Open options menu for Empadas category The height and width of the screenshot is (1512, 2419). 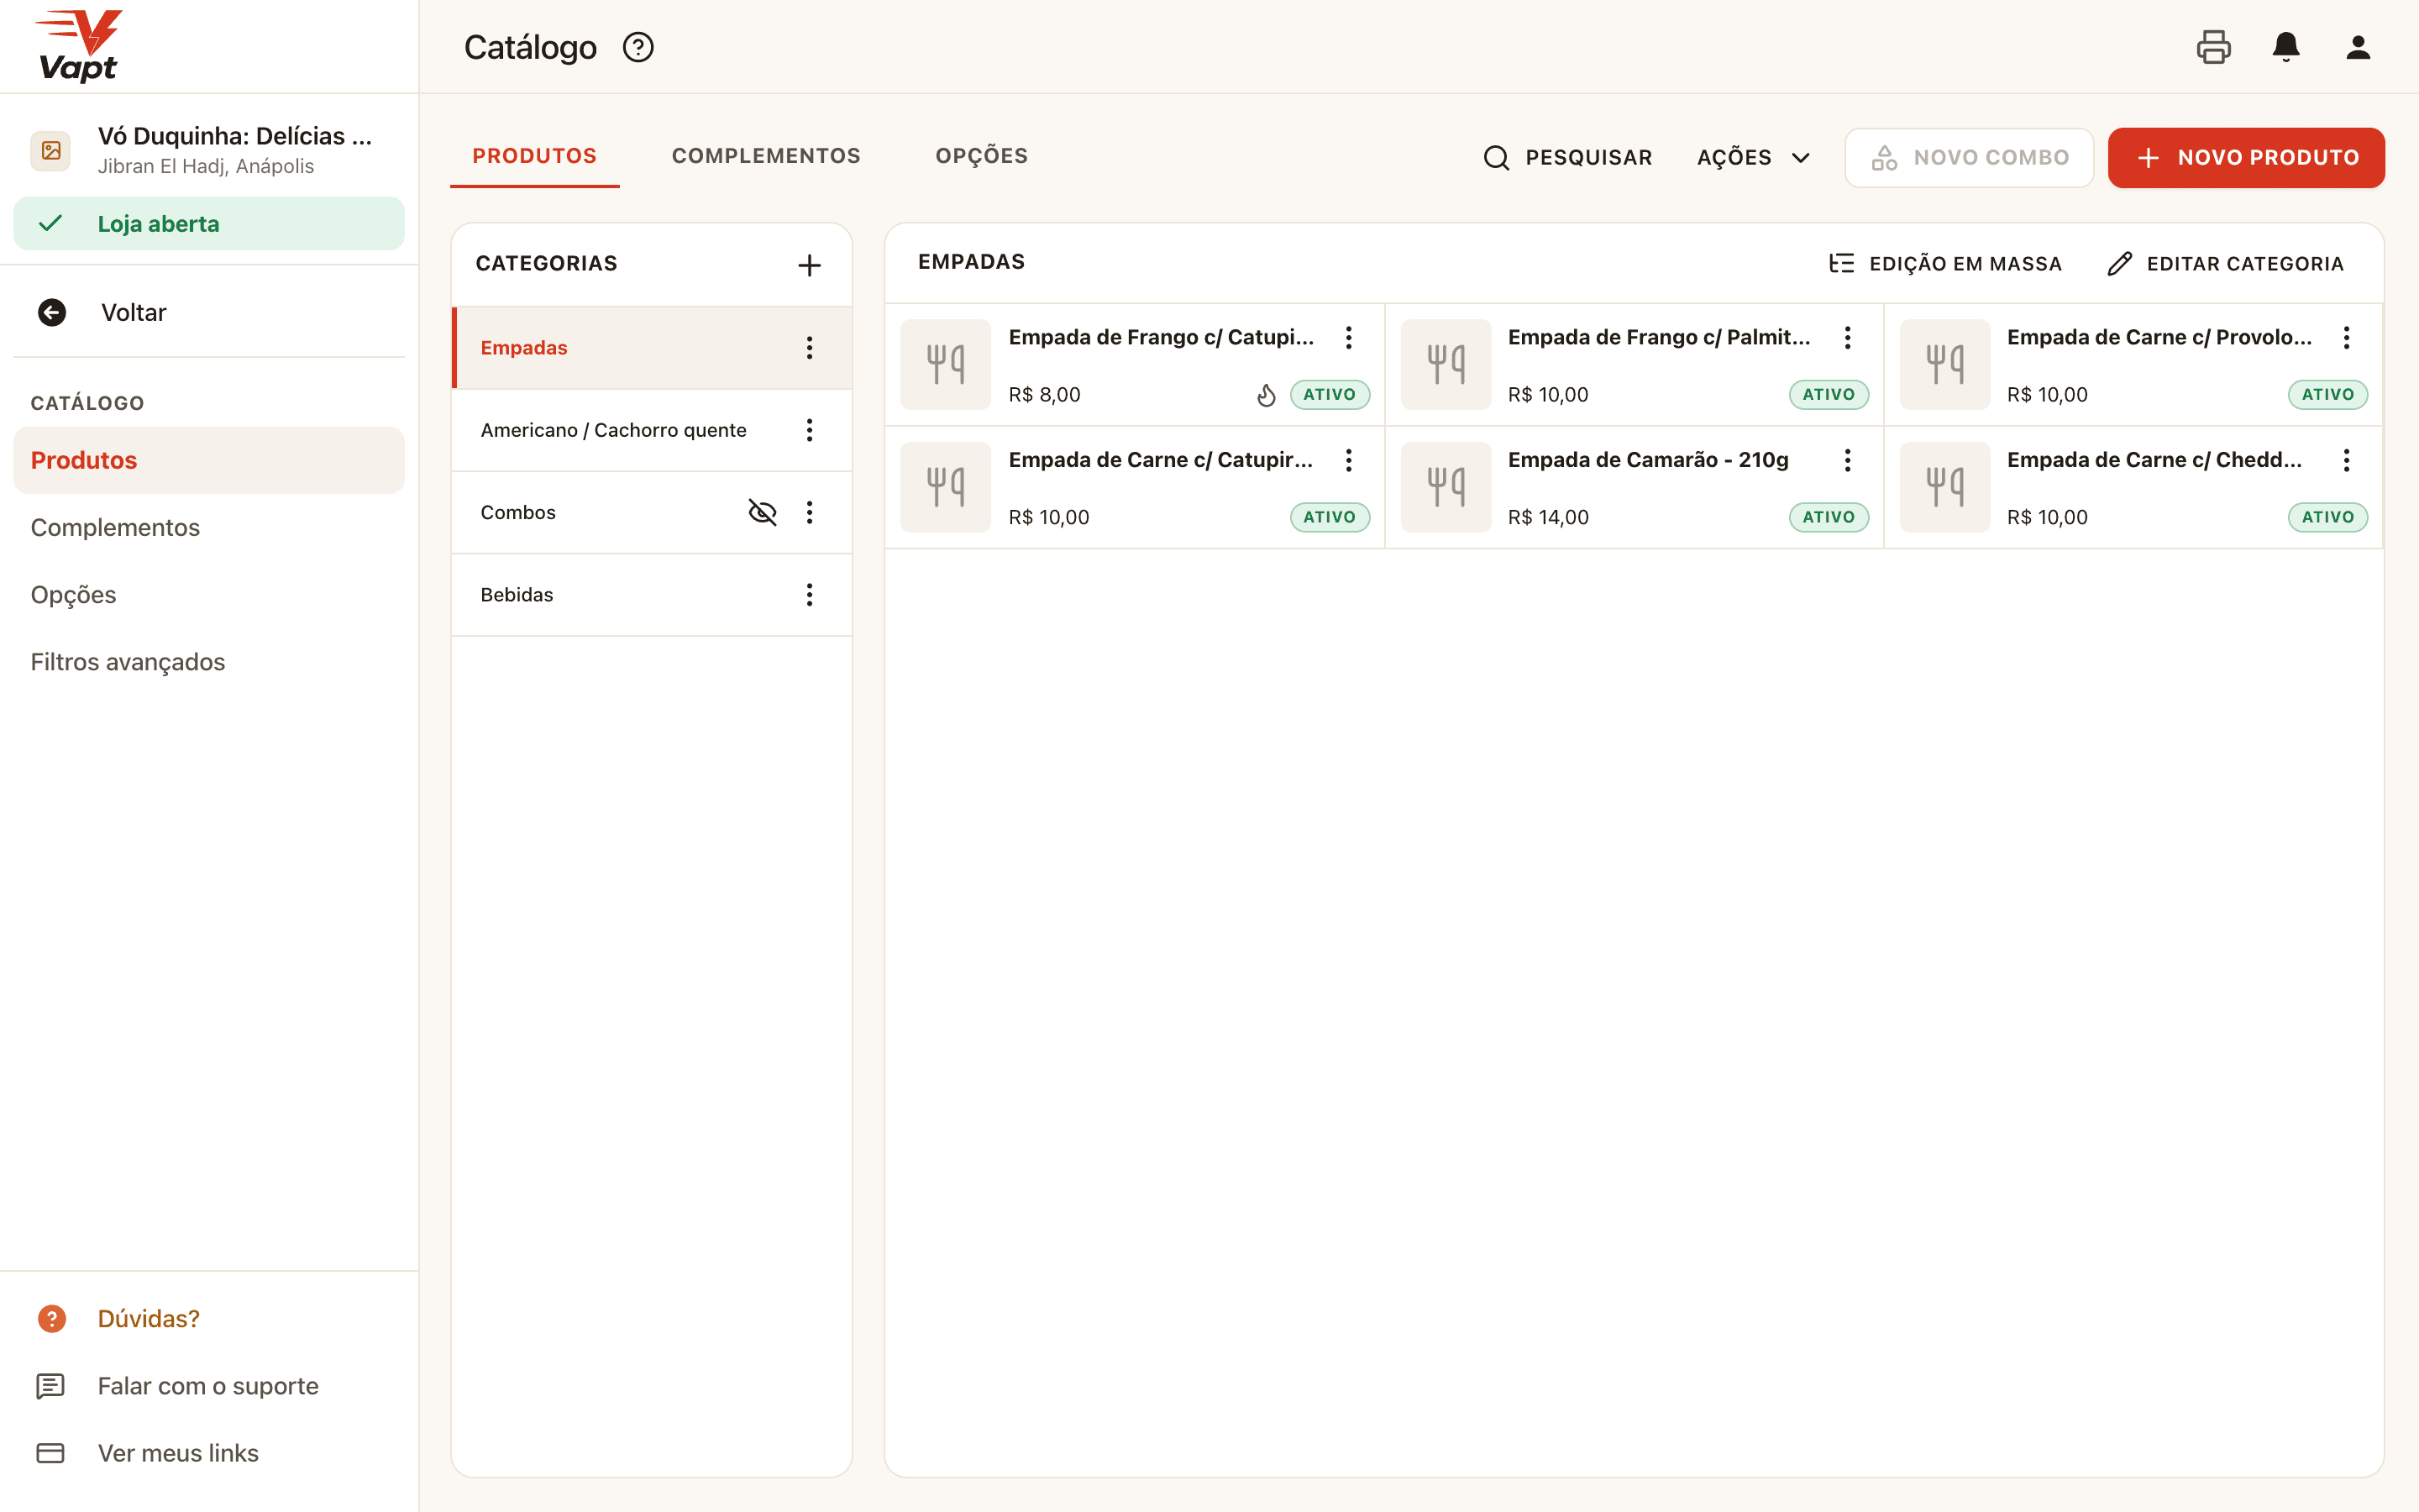coord(810,348)
